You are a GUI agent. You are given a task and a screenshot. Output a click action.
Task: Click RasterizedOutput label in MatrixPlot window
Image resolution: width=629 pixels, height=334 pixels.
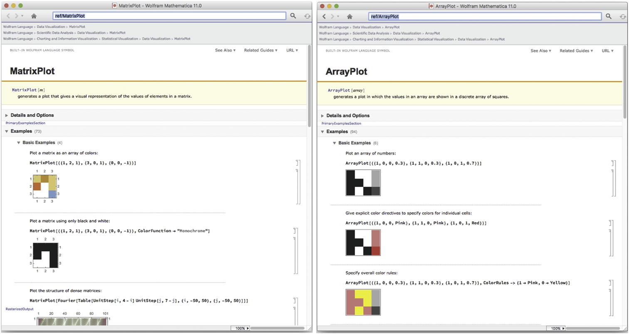coord(20,309)
